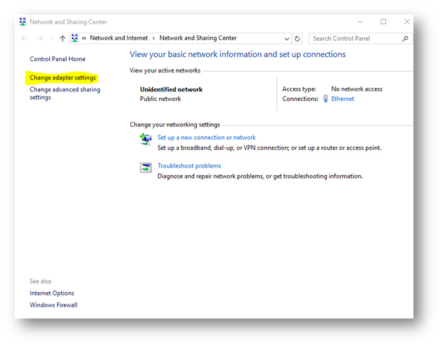Go to Control Panel Home

[x=57, y=59]
